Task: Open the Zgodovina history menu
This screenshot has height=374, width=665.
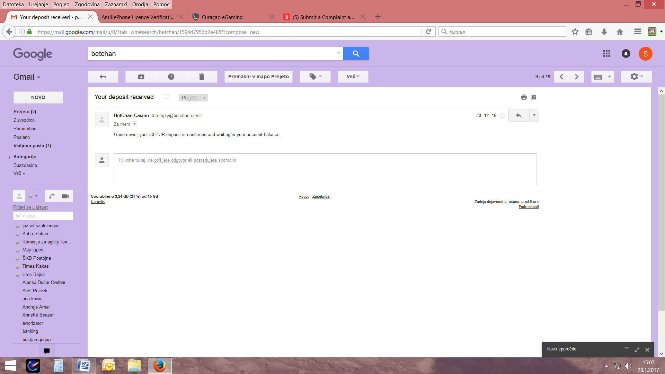Action: [87, 5]
